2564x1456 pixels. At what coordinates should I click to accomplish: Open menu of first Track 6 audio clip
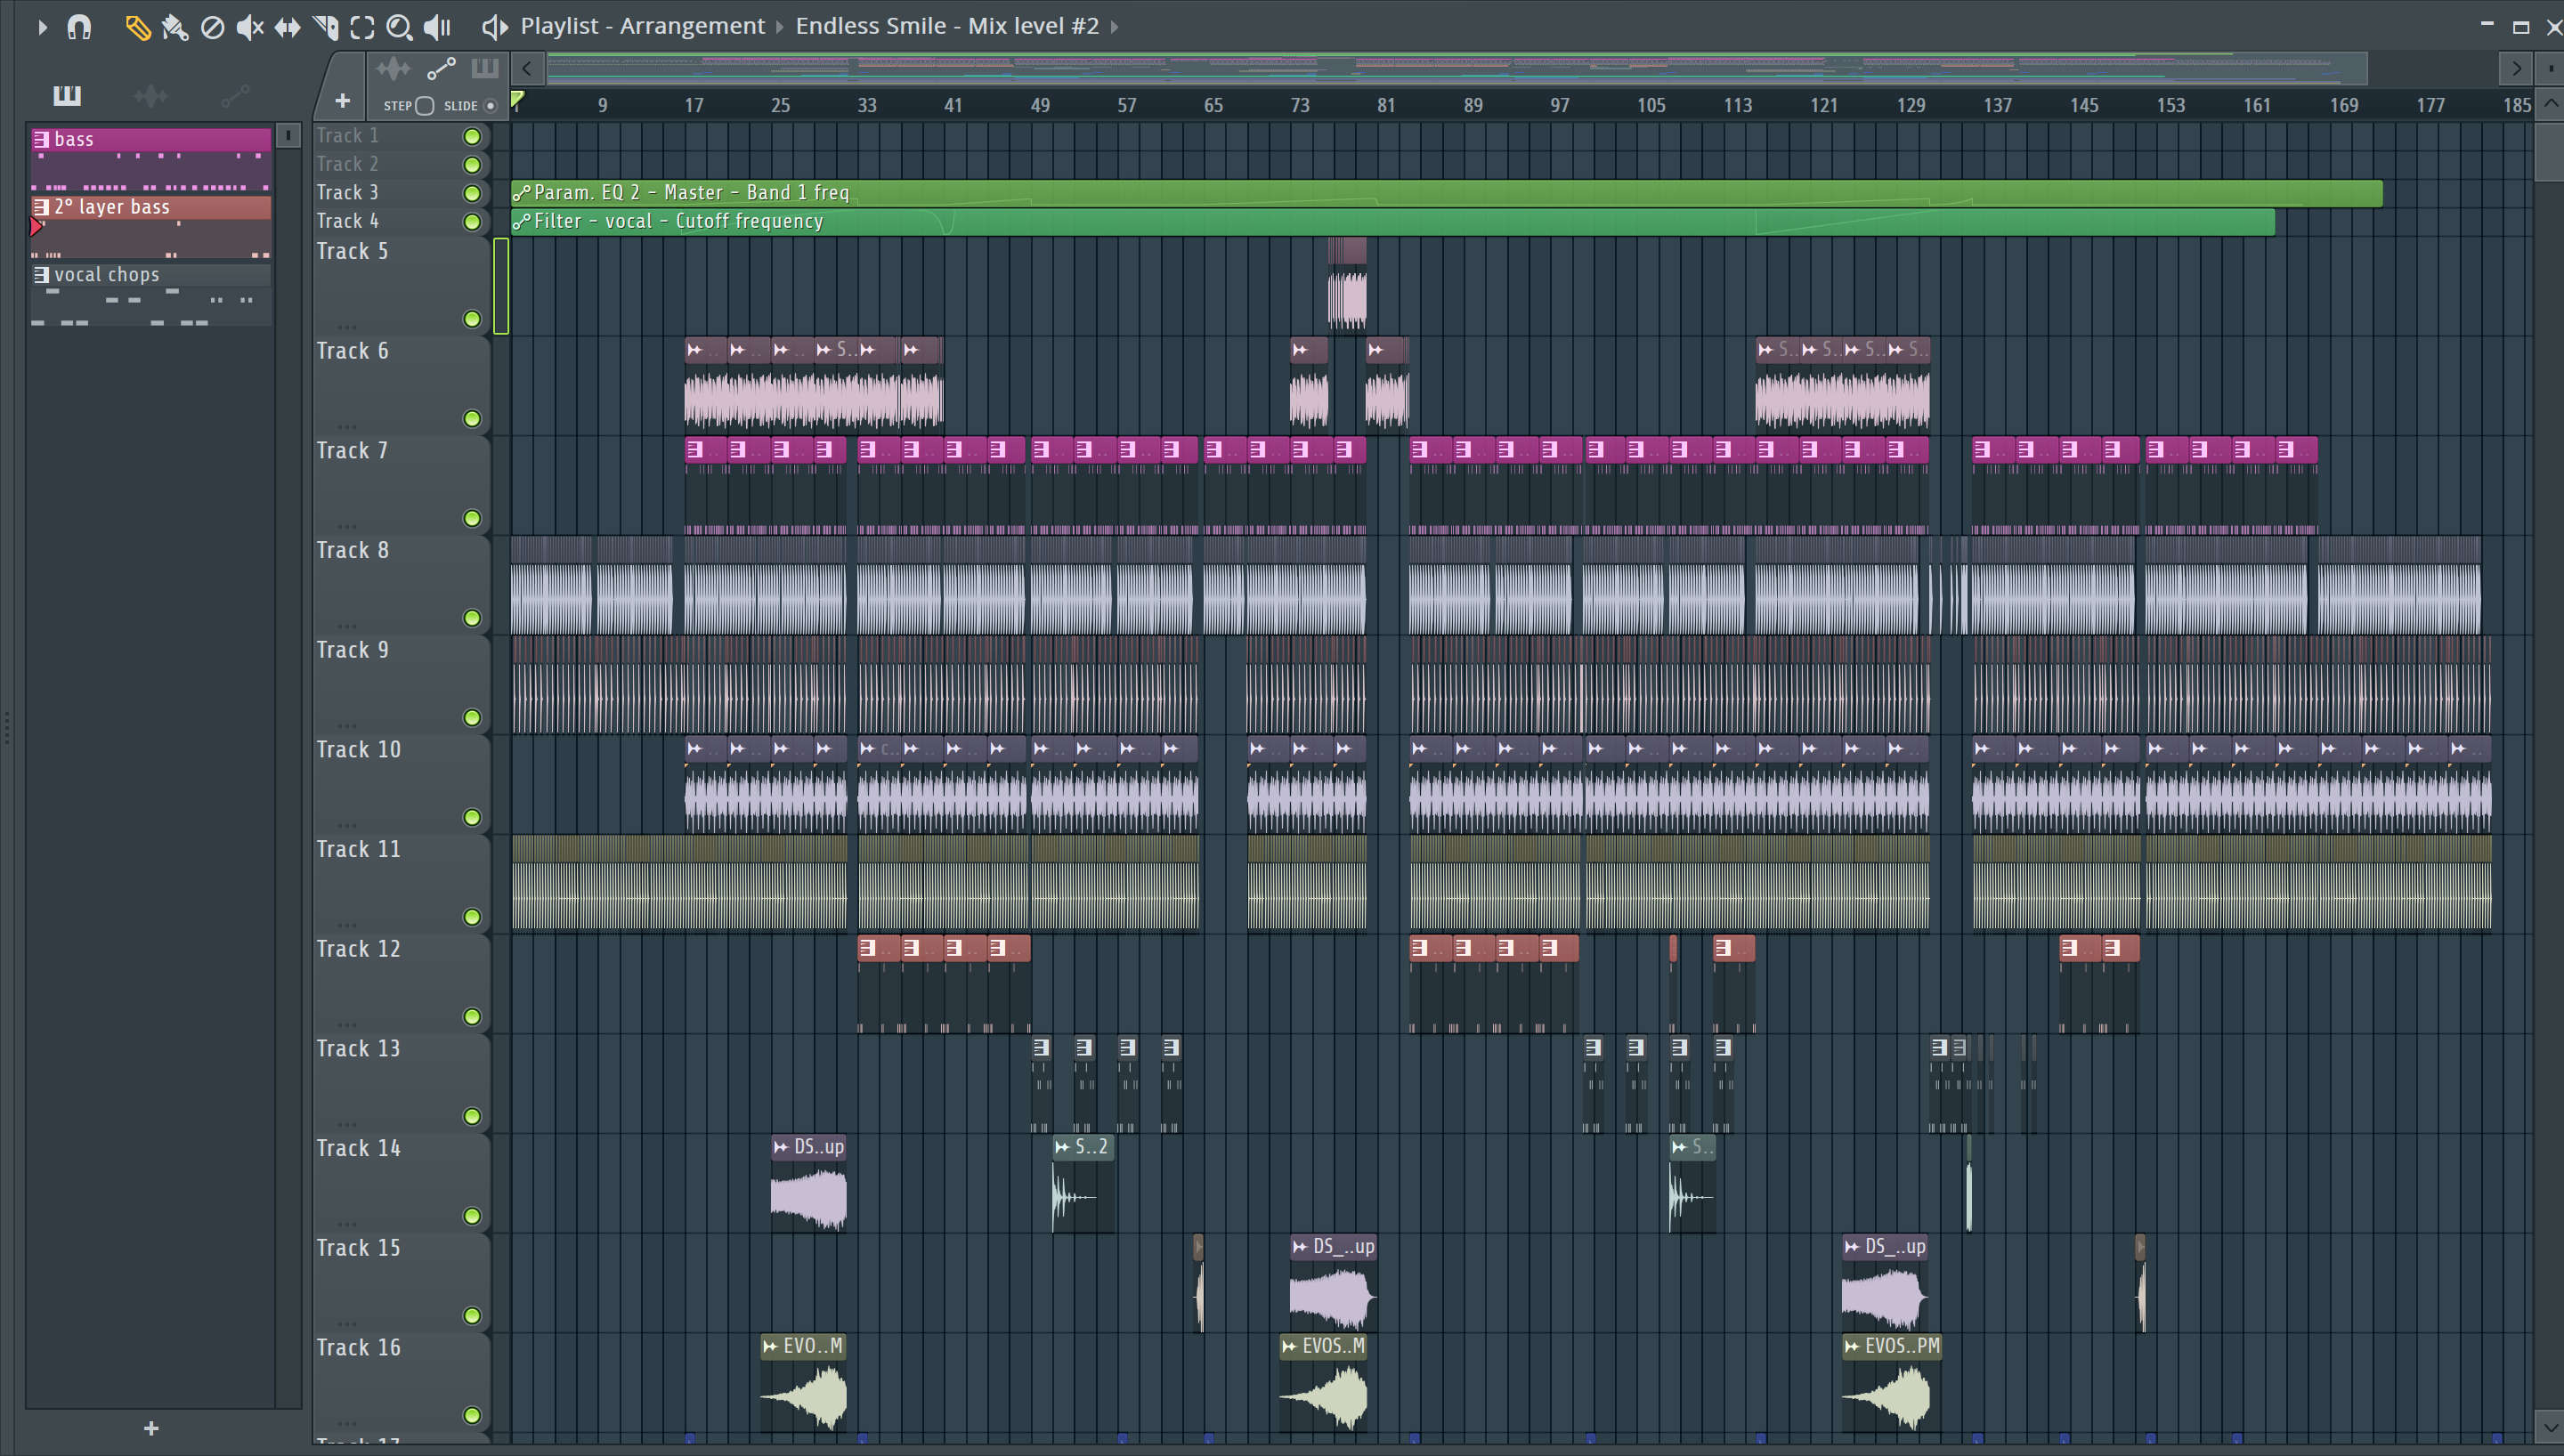(695, 350)
